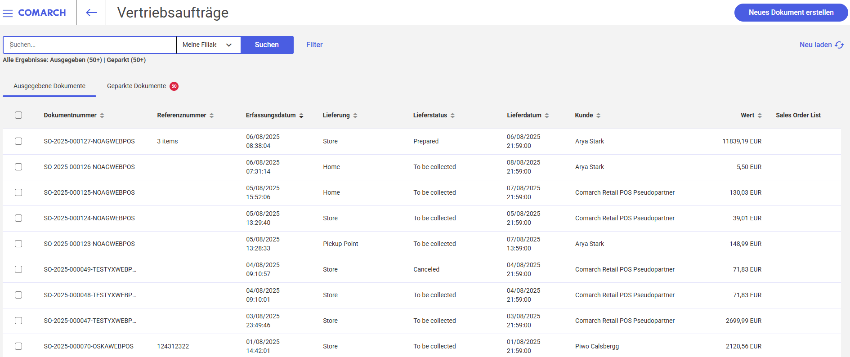Click Neues Dokument erstellen button
This screenshot has height=357, width=850.
(791, 13)
